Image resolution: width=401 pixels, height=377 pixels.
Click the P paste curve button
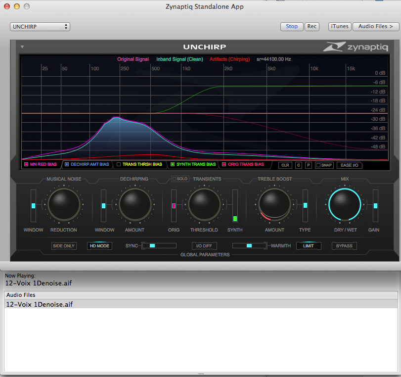(309, 165)
